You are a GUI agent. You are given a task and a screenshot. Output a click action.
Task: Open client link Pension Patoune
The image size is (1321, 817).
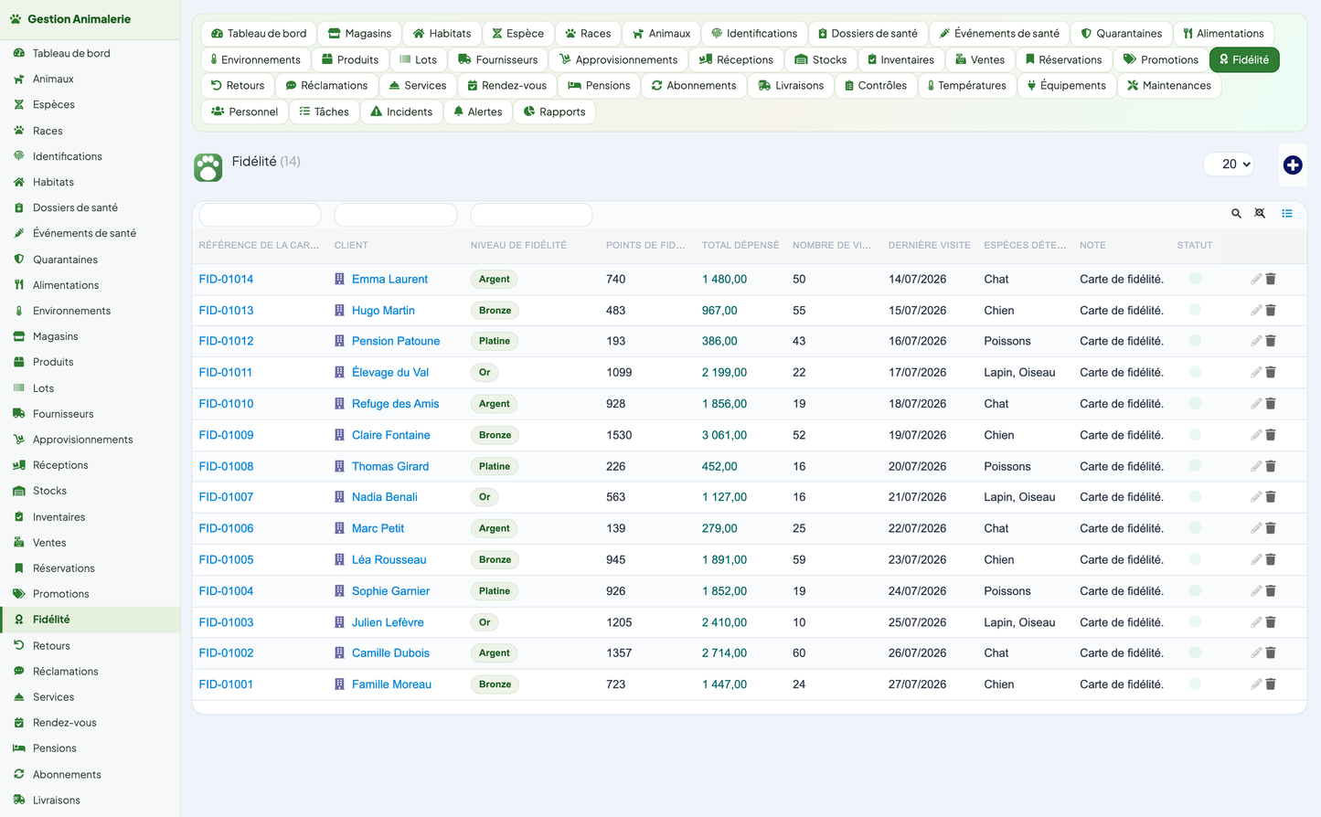point(396,341)
